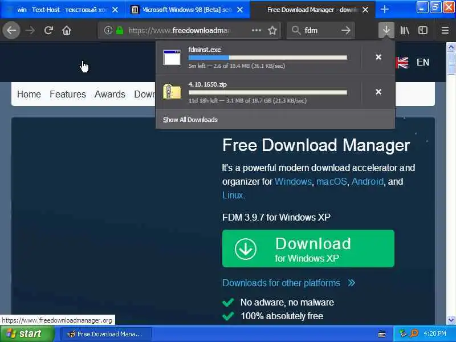
Task: Toggle the downloads toolbar button
Action: [386, 30]
